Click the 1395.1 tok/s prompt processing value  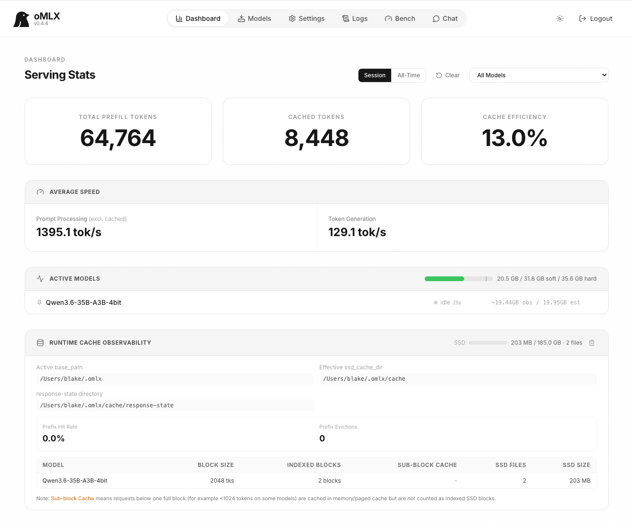pos(69,232)
